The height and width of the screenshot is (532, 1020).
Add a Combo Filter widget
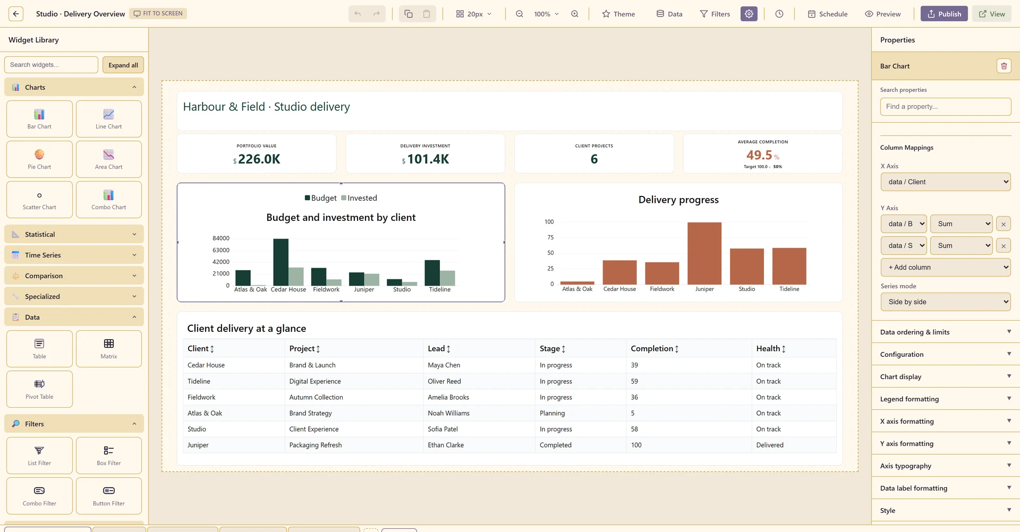pyautogui.click(x=39, y=496)
